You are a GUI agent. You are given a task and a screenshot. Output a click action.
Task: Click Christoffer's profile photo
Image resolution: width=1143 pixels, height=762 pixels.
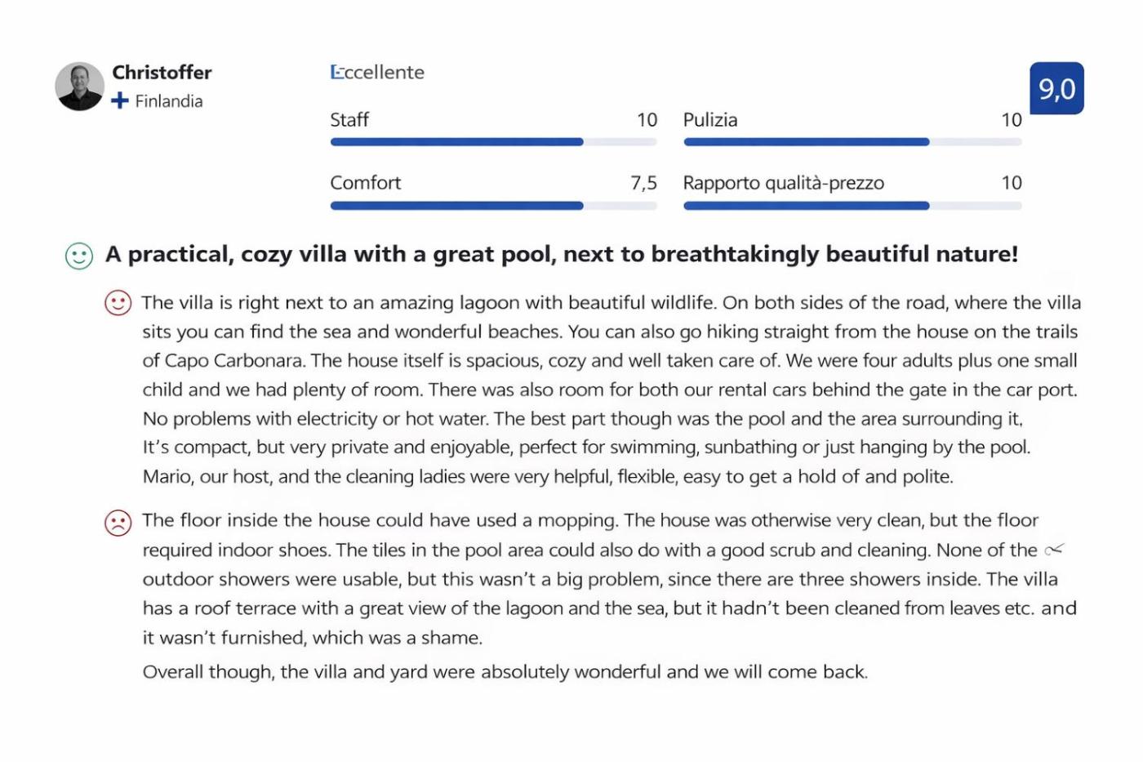pyautogui.click(x=79, y=86)
